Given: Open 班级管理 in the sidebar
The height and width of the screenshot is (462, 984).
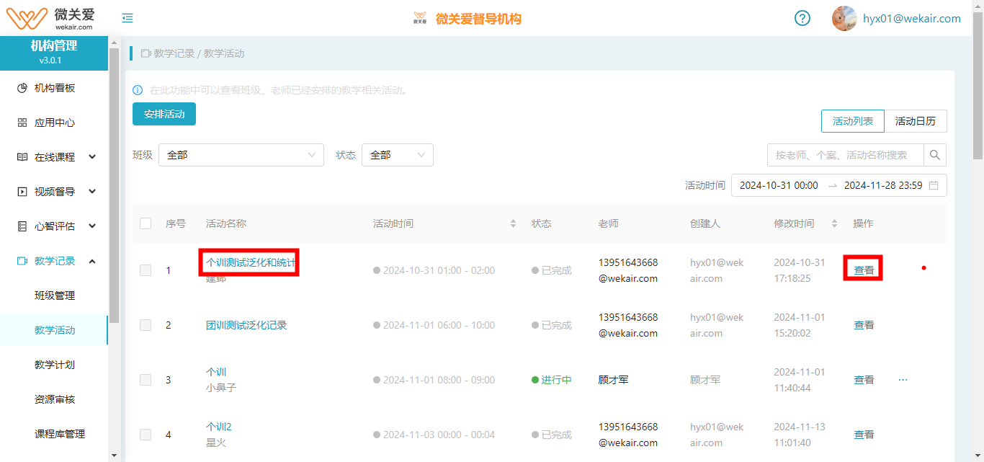Looking at the screenshot, I should coord(55,296).
